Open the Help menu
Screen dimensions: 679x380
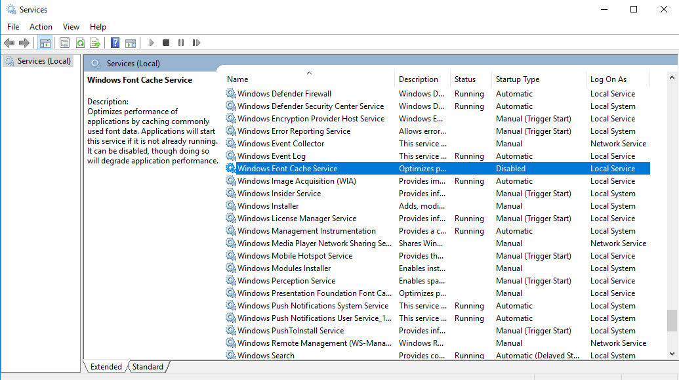pos(98,27)
